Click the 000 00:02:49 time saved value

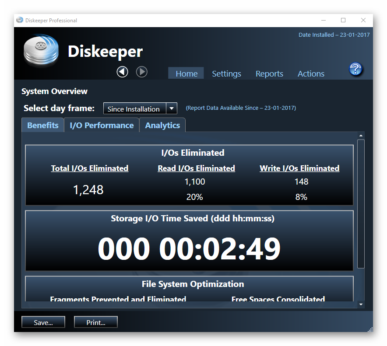coord(189,248)
